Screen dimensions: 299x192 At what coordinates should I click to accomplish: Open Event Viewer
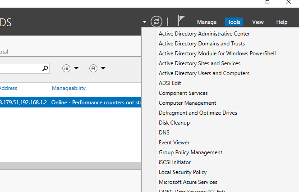click(x=174, y=143)
